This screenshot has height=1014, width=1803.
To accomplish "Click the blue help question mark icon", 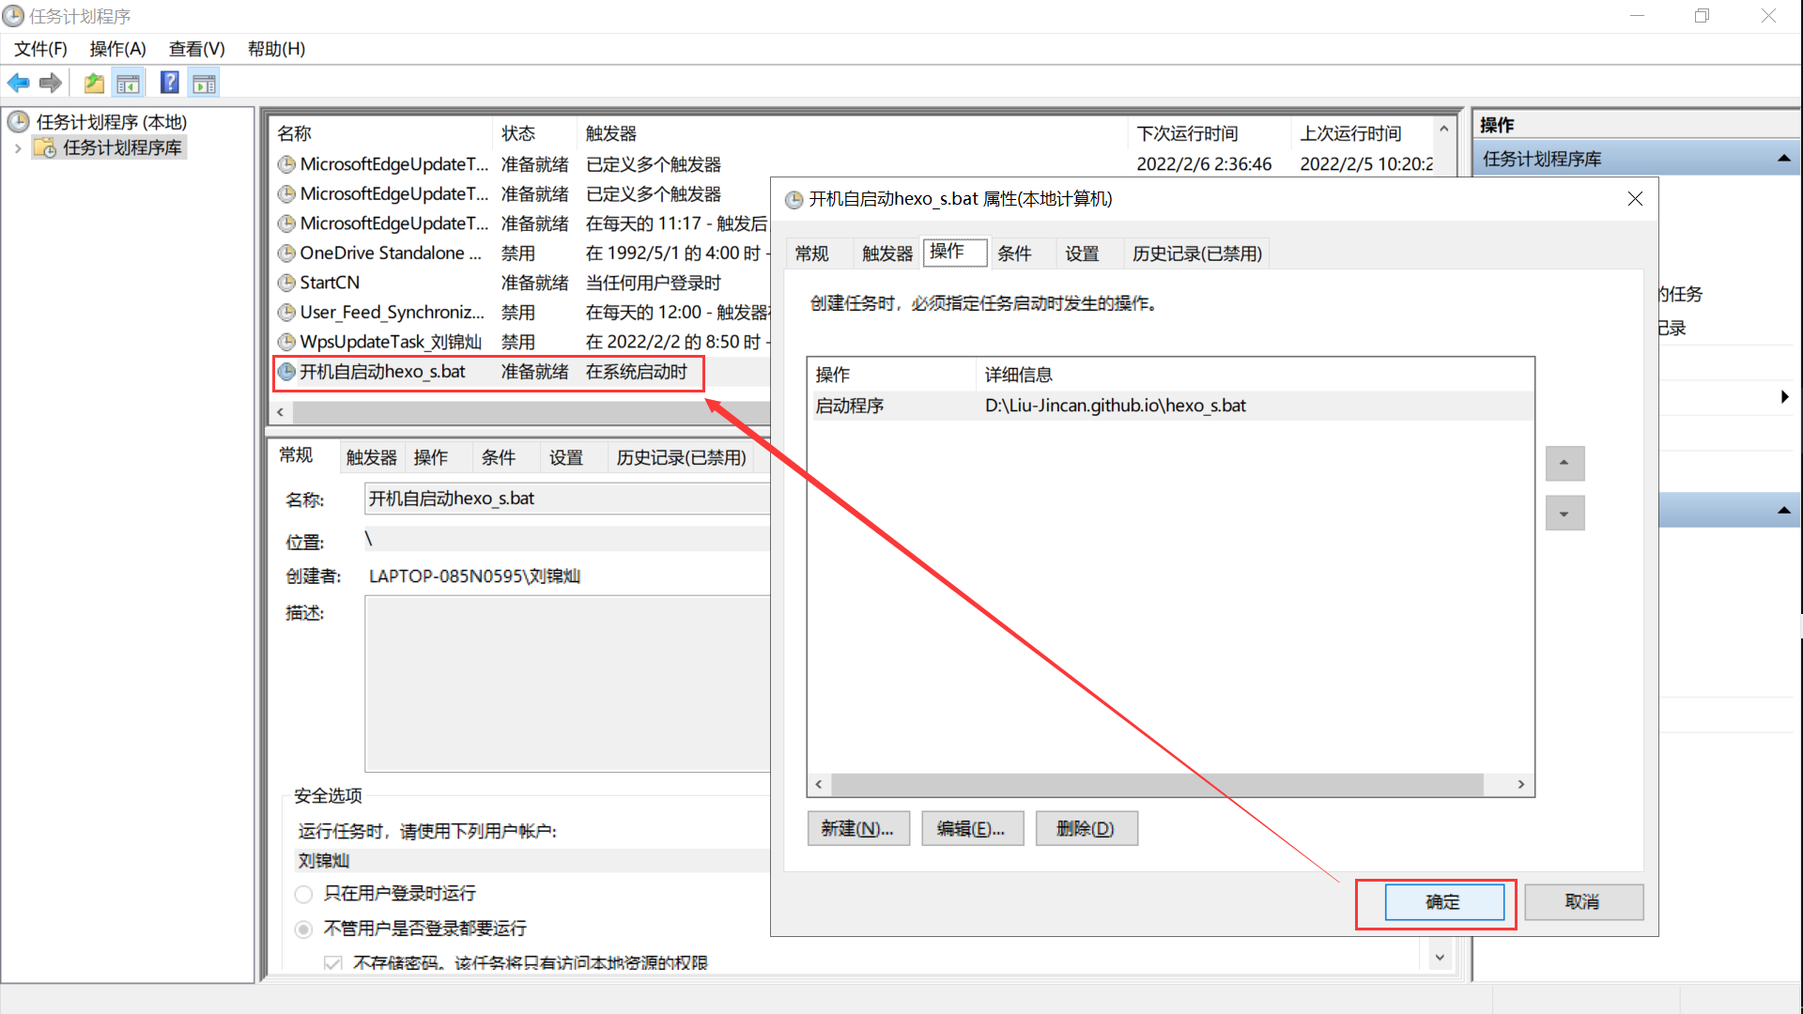I will pyautogui.click(x=170, y=84).
